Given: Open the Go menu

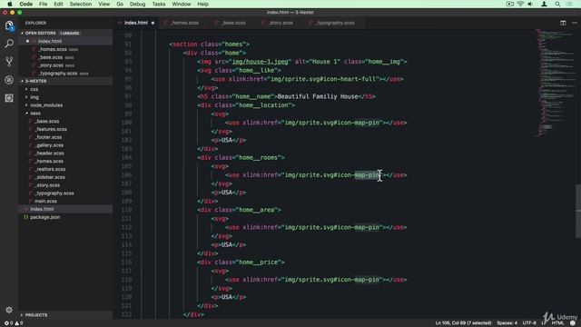Looking at the screenshot, I should tap(120, 4).
